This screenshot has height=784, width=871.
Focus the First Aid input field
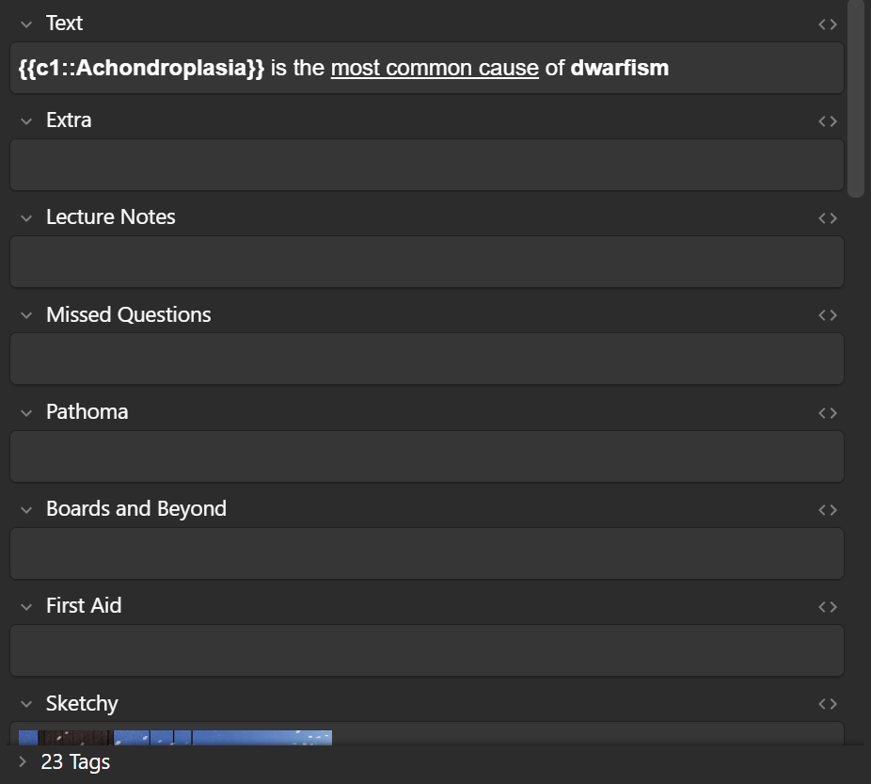426,650
